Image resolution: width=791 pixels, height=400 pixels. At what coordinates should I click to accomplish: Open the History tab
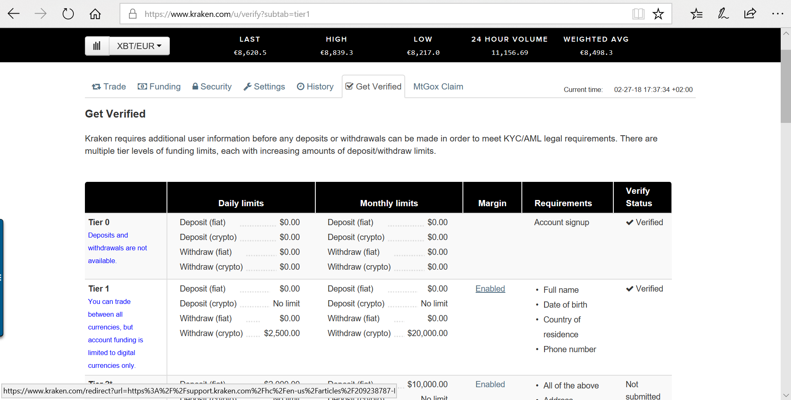click(315, 87)
